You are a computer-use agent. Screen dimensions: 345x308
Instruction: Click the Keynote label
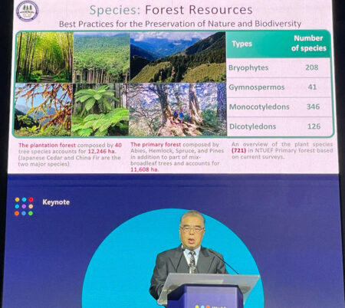56,202
